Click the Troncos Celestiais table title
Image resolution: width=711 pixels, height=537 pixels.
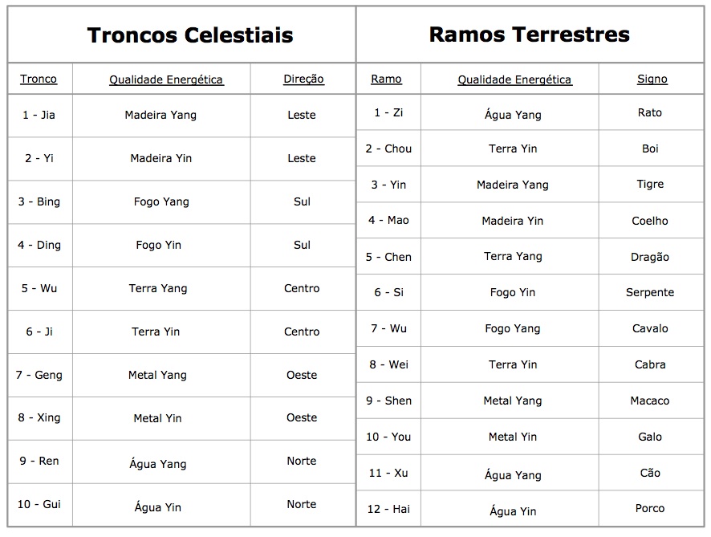coord(190,35)
